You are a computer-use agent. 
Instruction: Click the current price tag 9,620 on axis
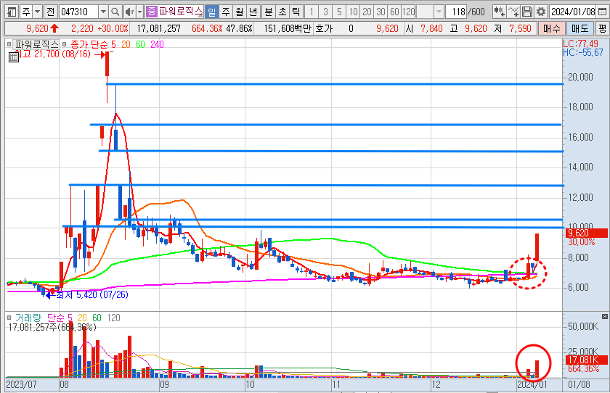pos(585,233)
